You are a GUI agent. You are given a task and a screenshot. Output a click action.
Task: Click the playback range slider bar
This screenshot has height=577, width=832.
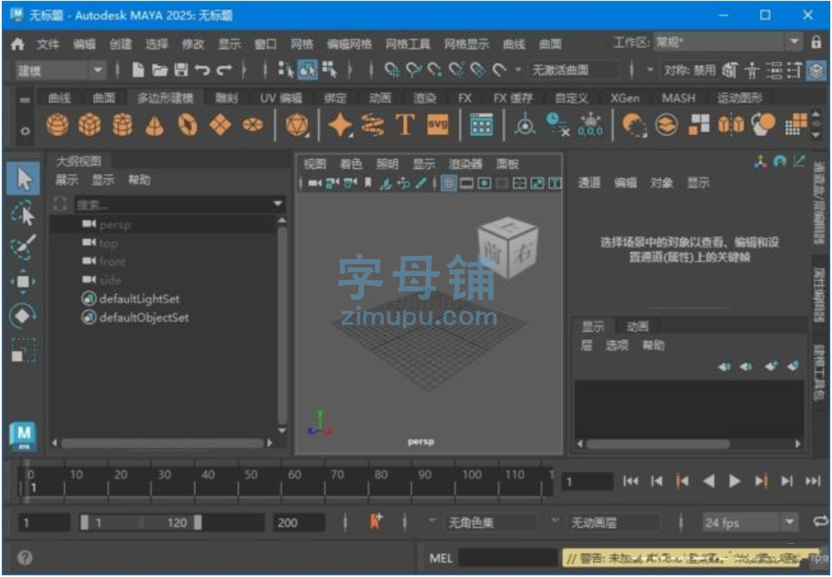141,523
